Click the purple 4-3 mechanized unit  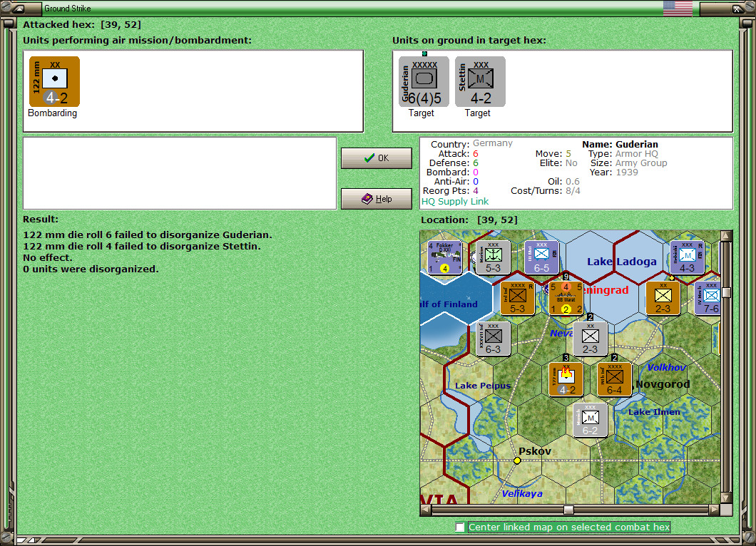click(x=687, y=257)
